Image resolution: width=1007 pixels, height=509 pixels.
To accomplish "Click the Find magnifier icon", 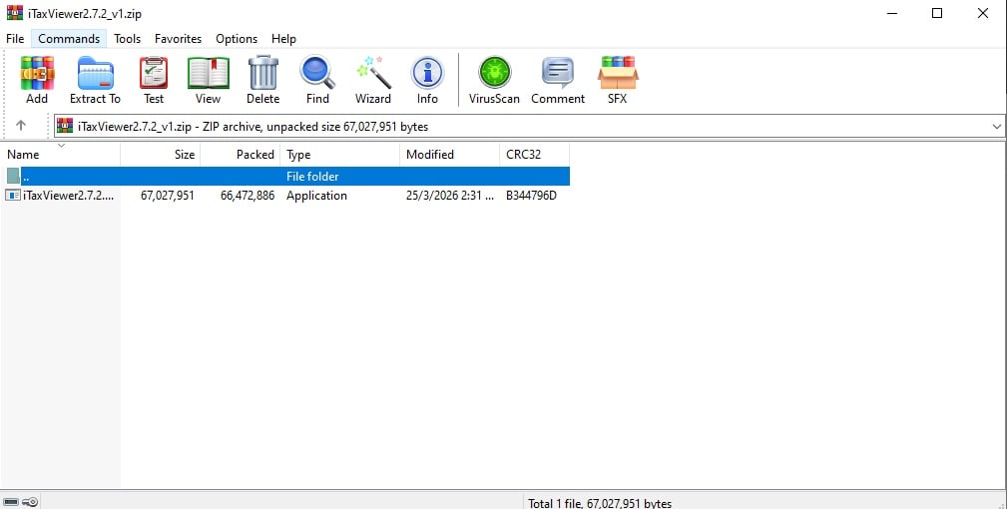I will pyautogui.click(x=317, y=73).
